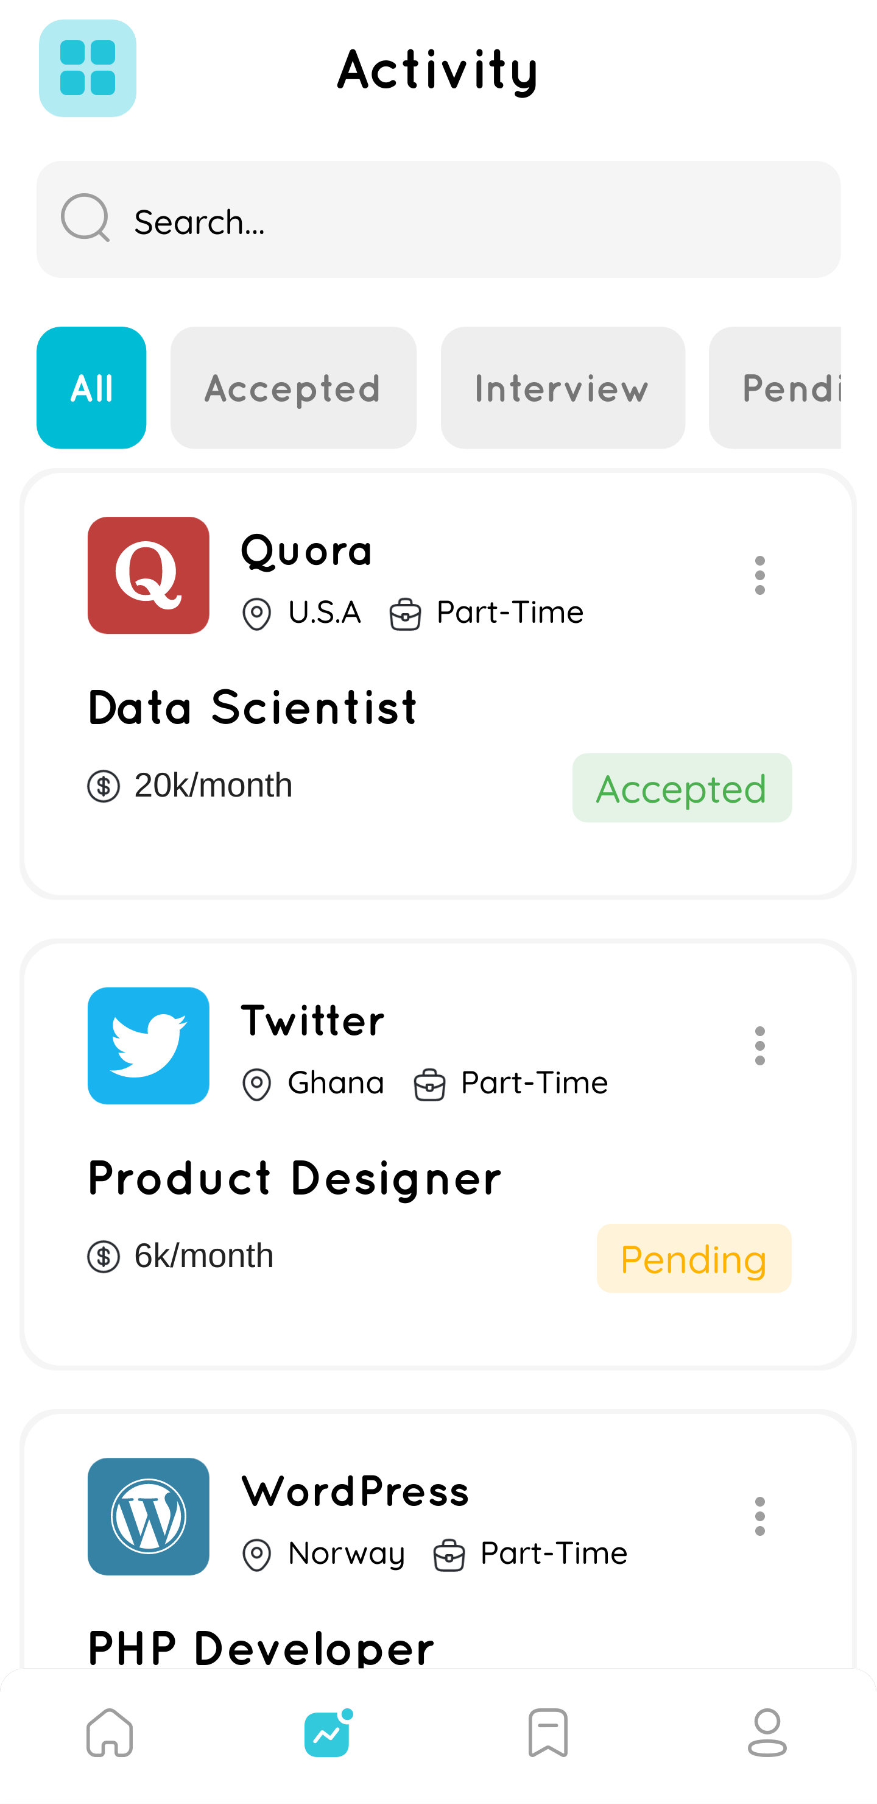Expand WordPress card three-dot menu
The height and width of the screenshot is (1804, 877).
click(760, 1516)
